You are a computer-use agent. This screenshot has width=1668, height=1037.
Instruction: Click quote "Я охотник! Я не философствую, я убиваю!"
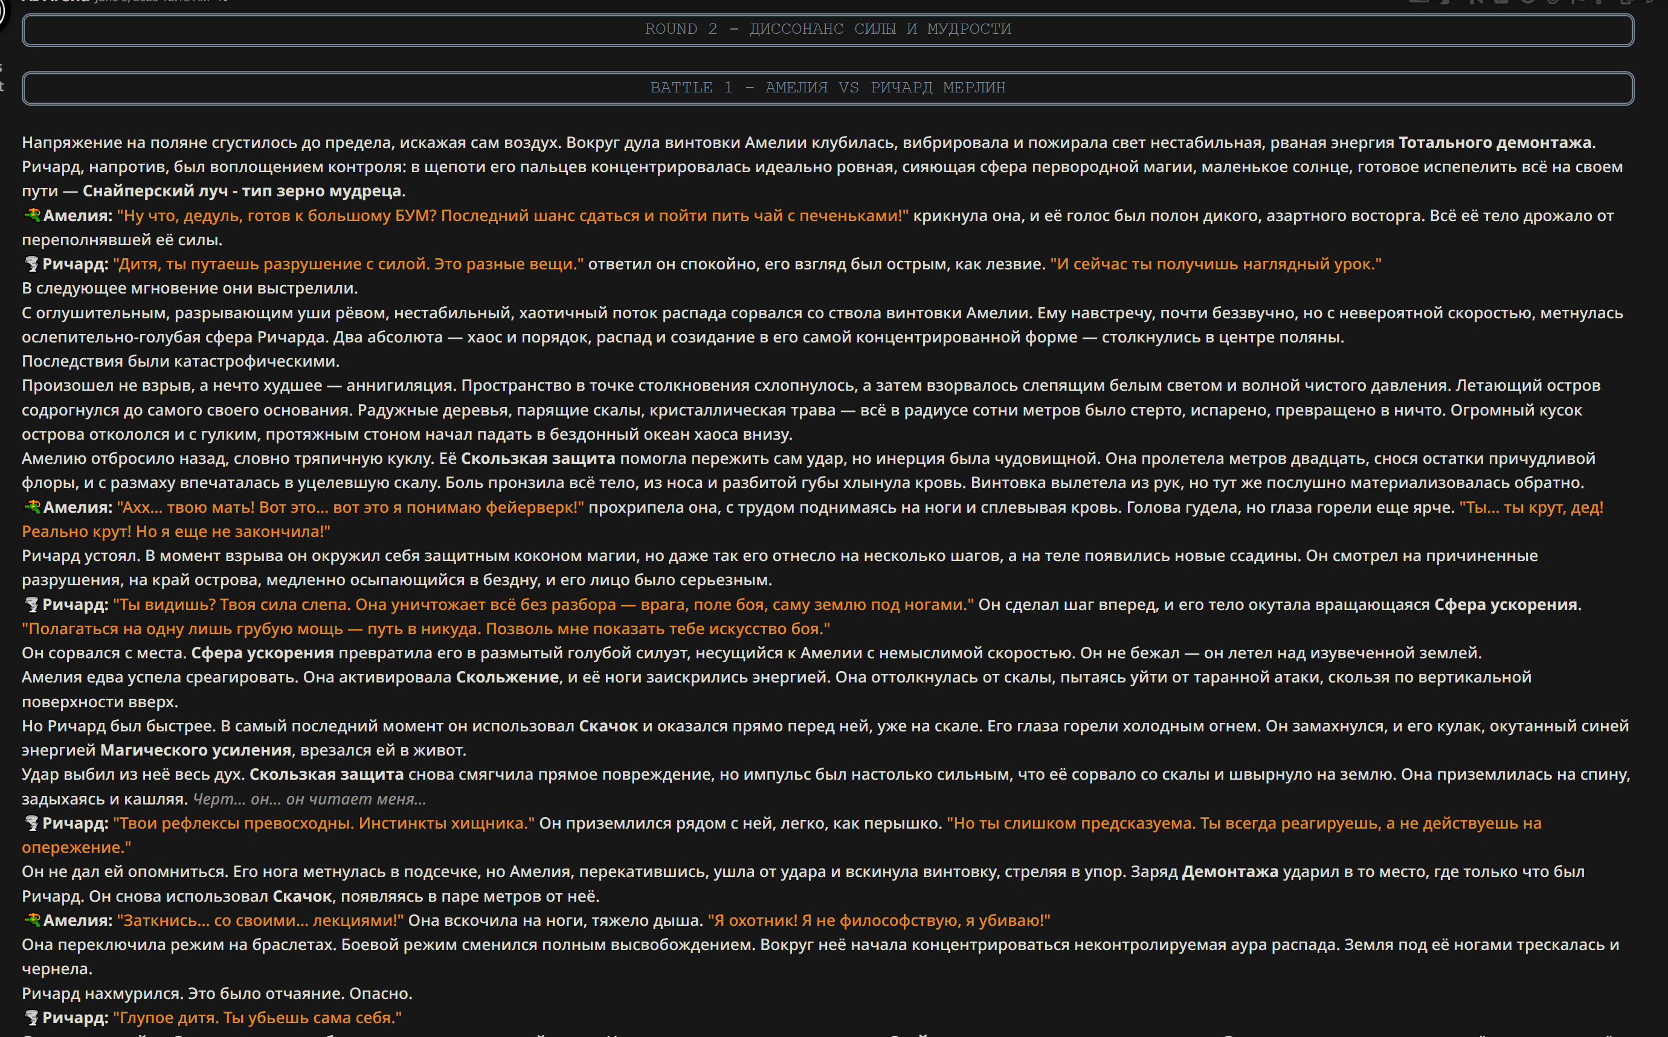point(879,920)
